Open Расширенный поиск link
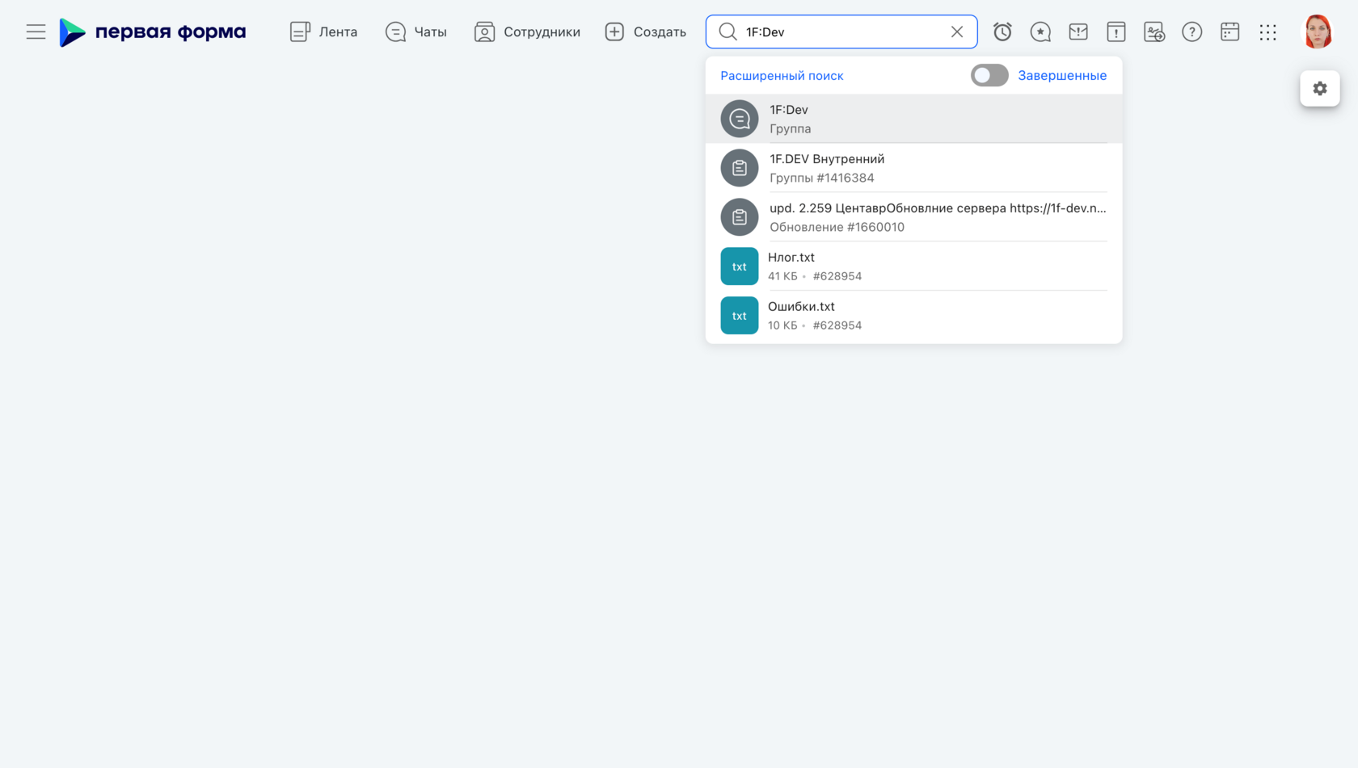This screenshot has height=768, width=1358. click(x=782, y=75)
